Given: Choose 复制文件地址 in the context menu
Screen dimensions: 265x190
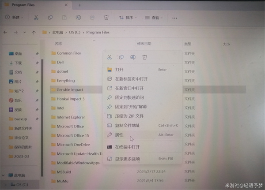Looking at the screenshot, I should point(142,125).
